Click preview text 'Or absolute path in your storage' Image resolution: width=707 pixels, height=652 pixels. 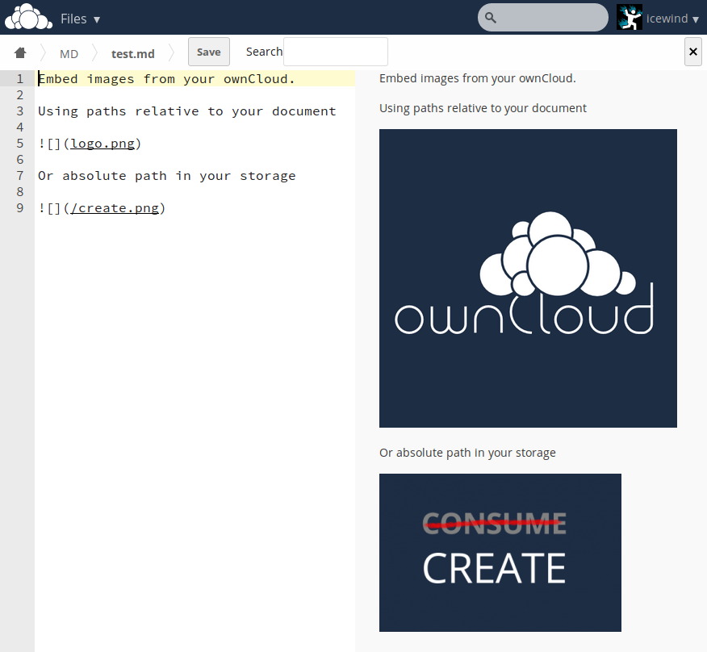coord(467,453)
